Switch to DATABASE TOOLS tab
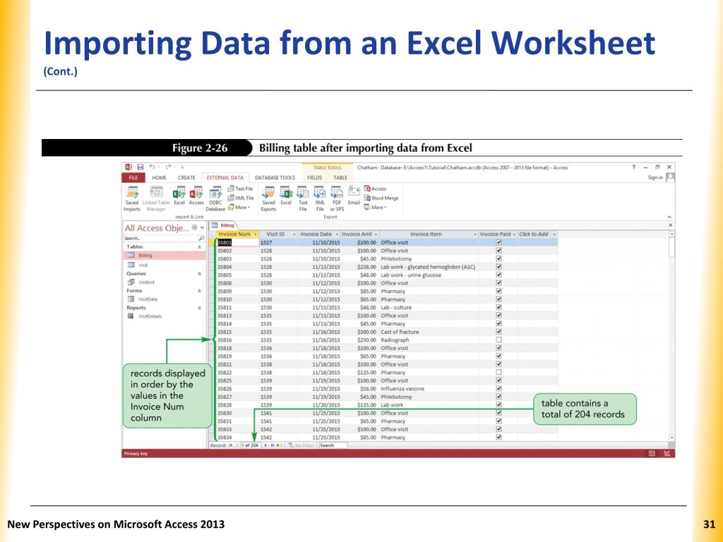Viewport: 723px width, 542px height. point(275,177)
